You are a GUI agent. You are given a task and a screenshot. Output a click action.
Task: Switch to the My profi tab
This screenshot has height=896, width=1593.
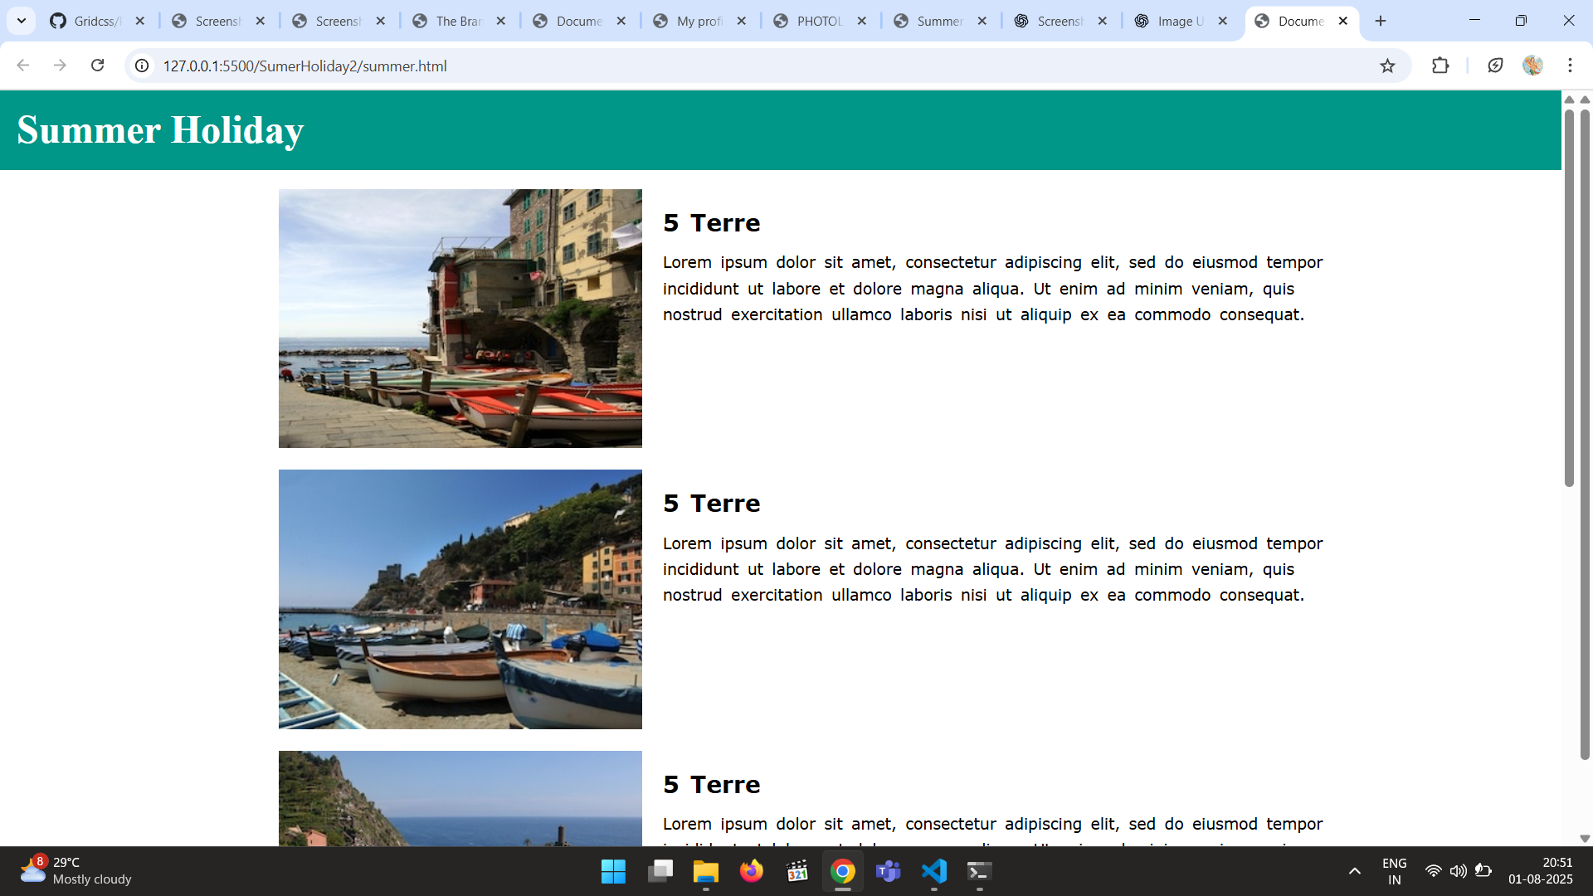pyautogui.click(x=701, y=22)
